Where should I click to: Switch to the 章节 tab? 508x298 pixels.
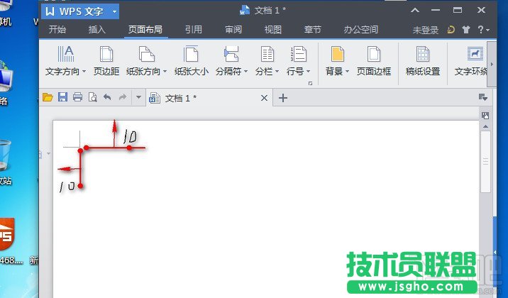pos(312,30)
